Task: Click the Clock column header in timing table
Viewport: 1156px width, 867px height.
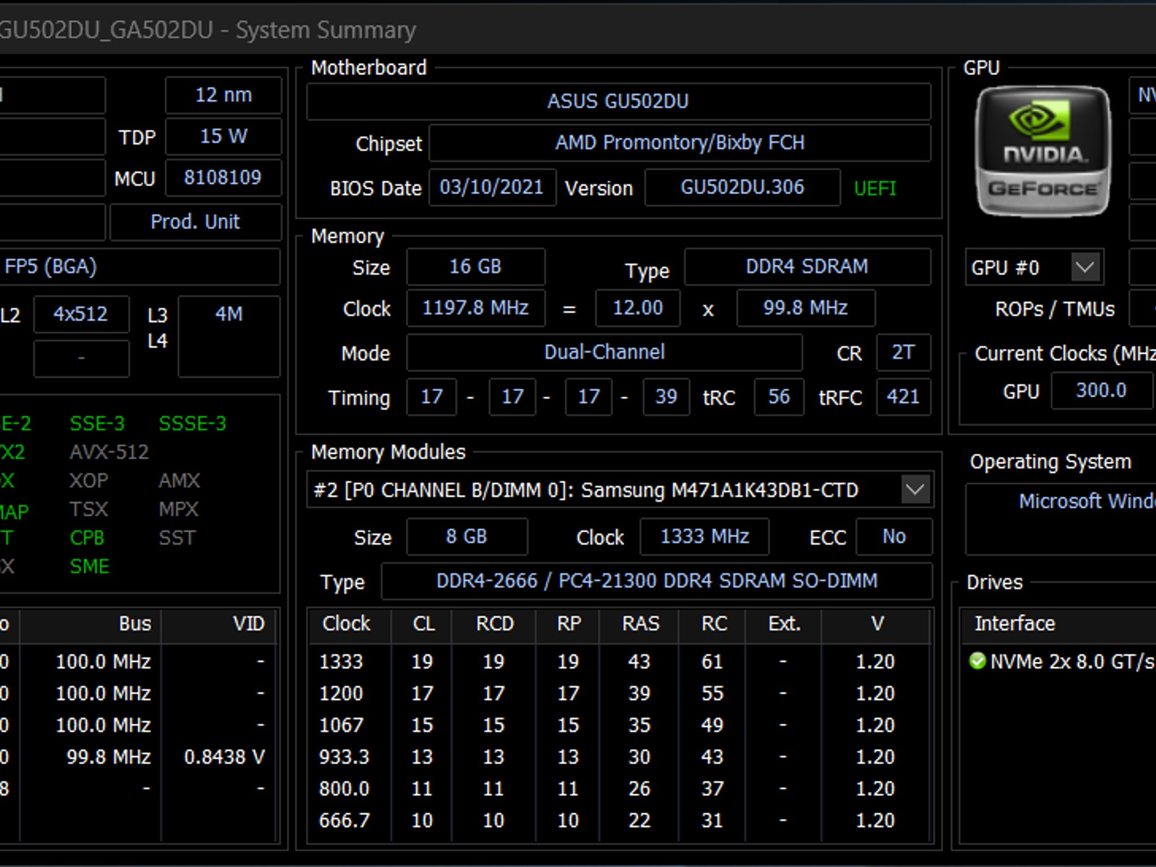Action: pyautogui.click(x=349, y=624)
